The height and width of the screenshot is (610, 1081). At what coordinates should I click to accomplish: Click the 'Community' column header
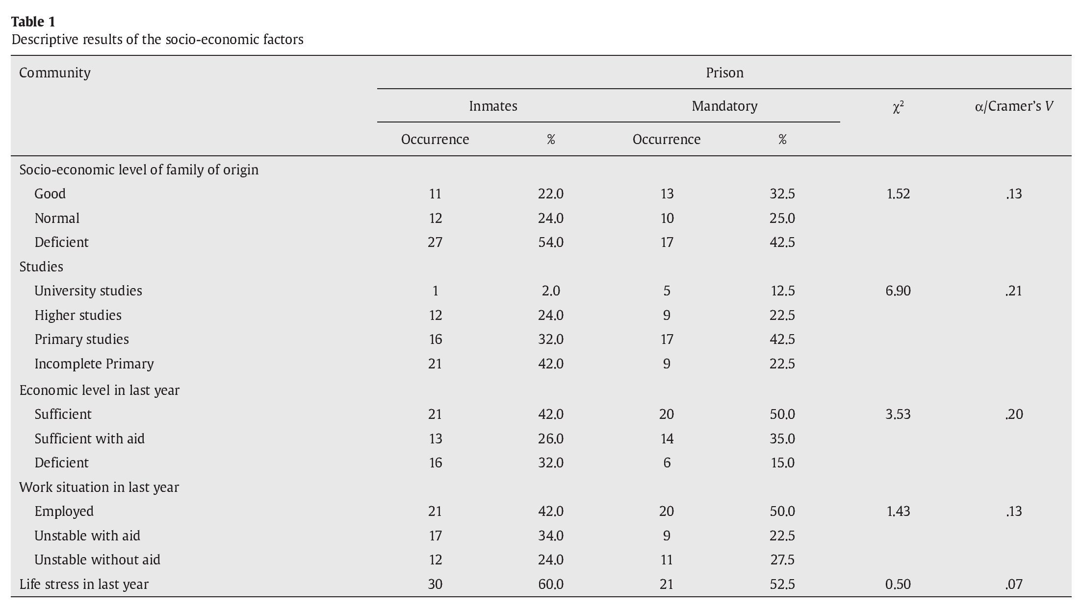coord(54,73)
